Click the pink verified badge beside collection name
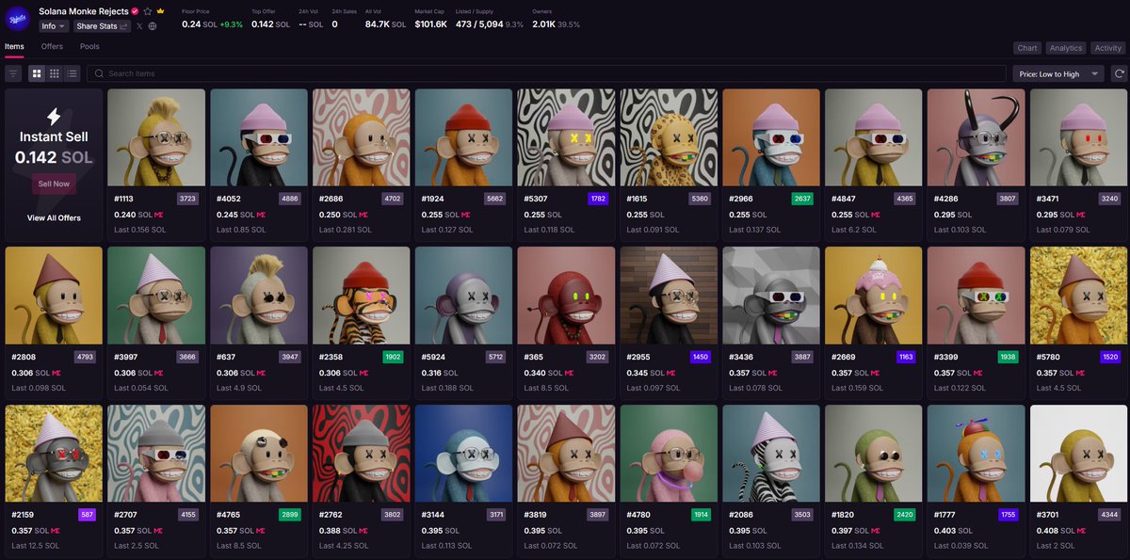1130x560 pixels. [x=135, y=11]
